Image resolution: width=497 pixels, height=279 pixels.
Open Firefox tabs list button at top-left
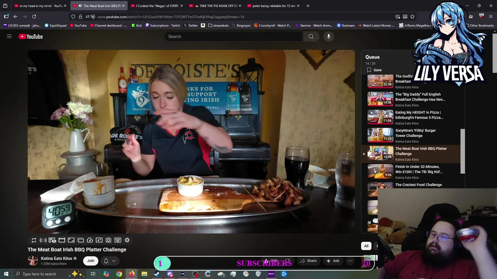point(5,6)
